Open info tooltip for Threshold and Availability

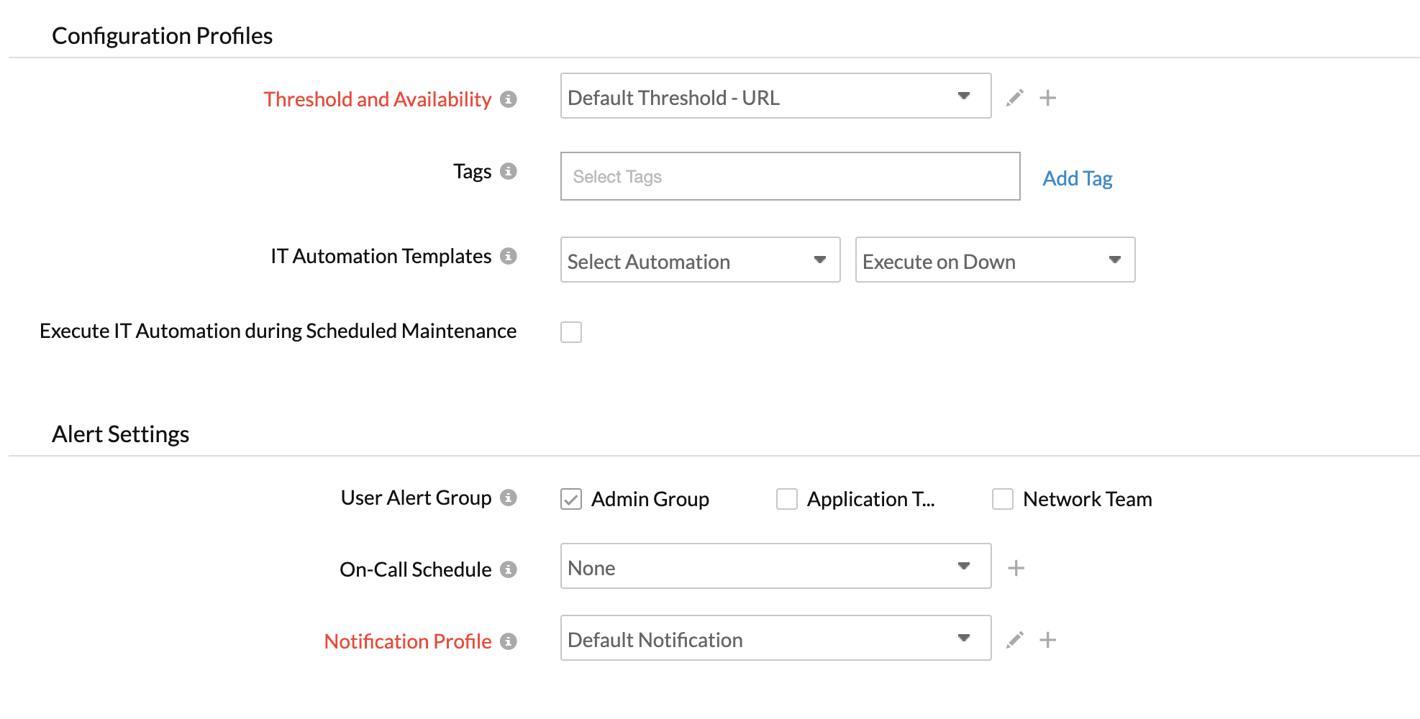pyautogui.click(x=510, y=100)
